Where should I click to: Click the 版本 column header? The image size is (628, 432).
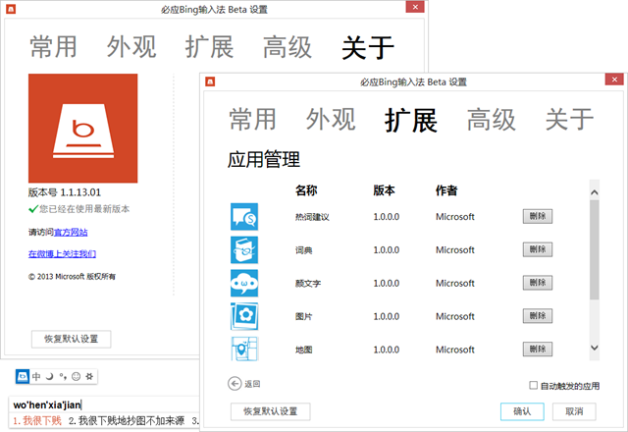pyautogui.click(x=384, y=189)
